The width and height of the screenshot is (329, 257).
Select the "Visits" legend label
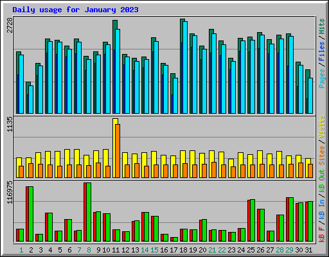(322, 127)
